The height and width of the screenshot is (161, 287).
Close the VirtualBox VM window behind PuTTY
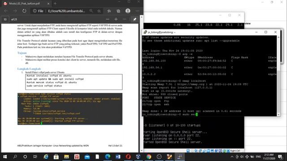(239, 15)
